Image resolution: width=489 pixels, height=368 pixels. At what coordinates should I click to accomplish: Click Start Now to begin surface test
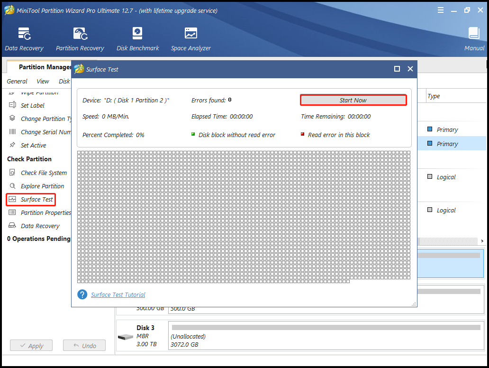click(x=353, y=100)
